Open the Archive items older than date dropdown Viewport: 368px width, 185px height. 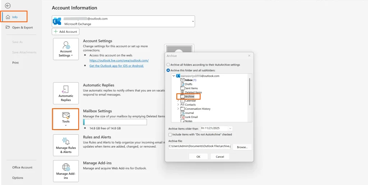(x=230, y=128)
